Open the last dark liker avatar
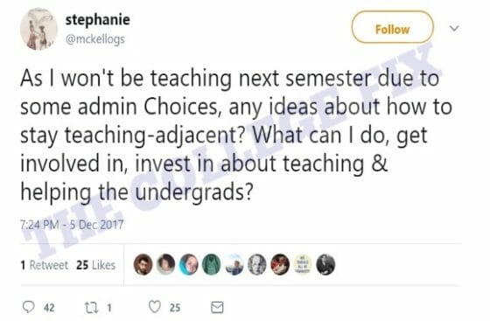 (325, 264)
